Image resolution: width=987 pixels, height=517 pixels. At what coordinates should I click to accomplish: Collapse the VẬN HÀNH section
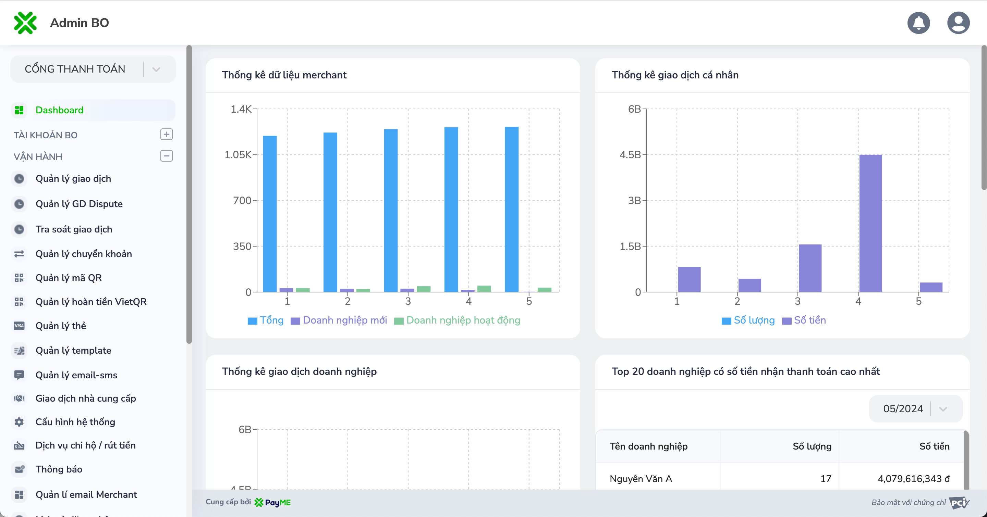[166, 156]
